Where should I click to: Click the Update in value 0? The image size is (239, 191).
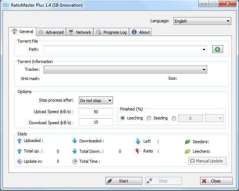tap(58, 161)
